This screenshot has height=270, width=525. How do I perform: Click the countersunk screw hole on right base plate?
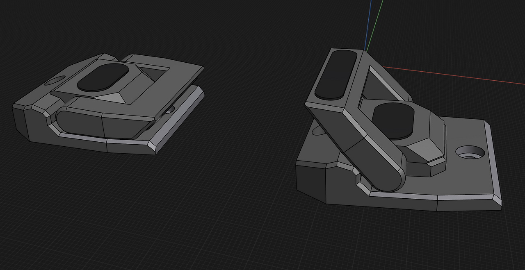[x=470, y=152]
